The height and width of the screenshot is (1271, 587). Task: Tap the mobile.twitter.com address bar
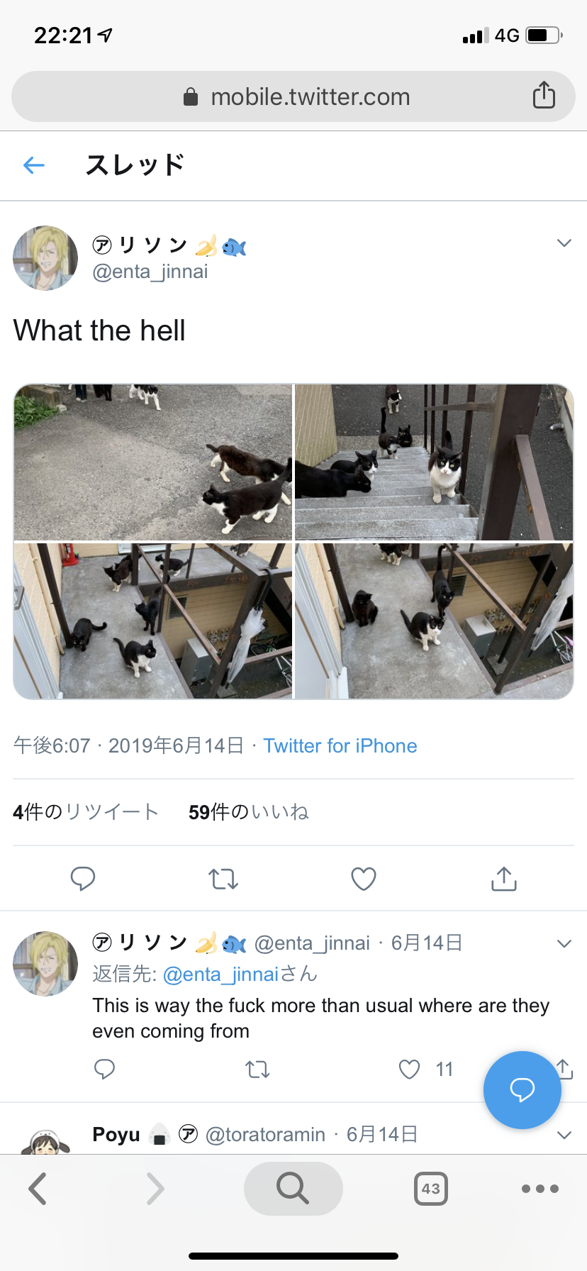click(293, 96)
